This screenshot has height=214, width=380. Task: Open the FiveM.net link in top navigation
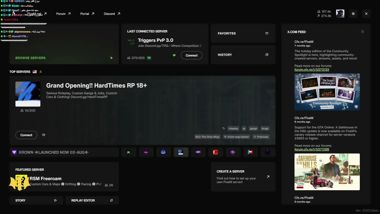pos(37,14)
